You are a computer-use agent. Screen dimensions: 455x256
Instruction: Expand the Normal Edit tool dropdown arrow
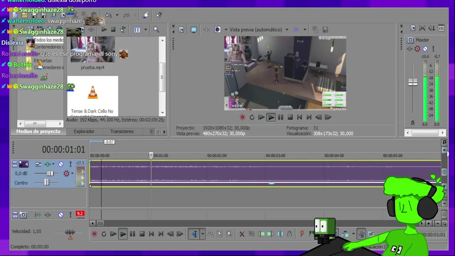click(202, 234)
